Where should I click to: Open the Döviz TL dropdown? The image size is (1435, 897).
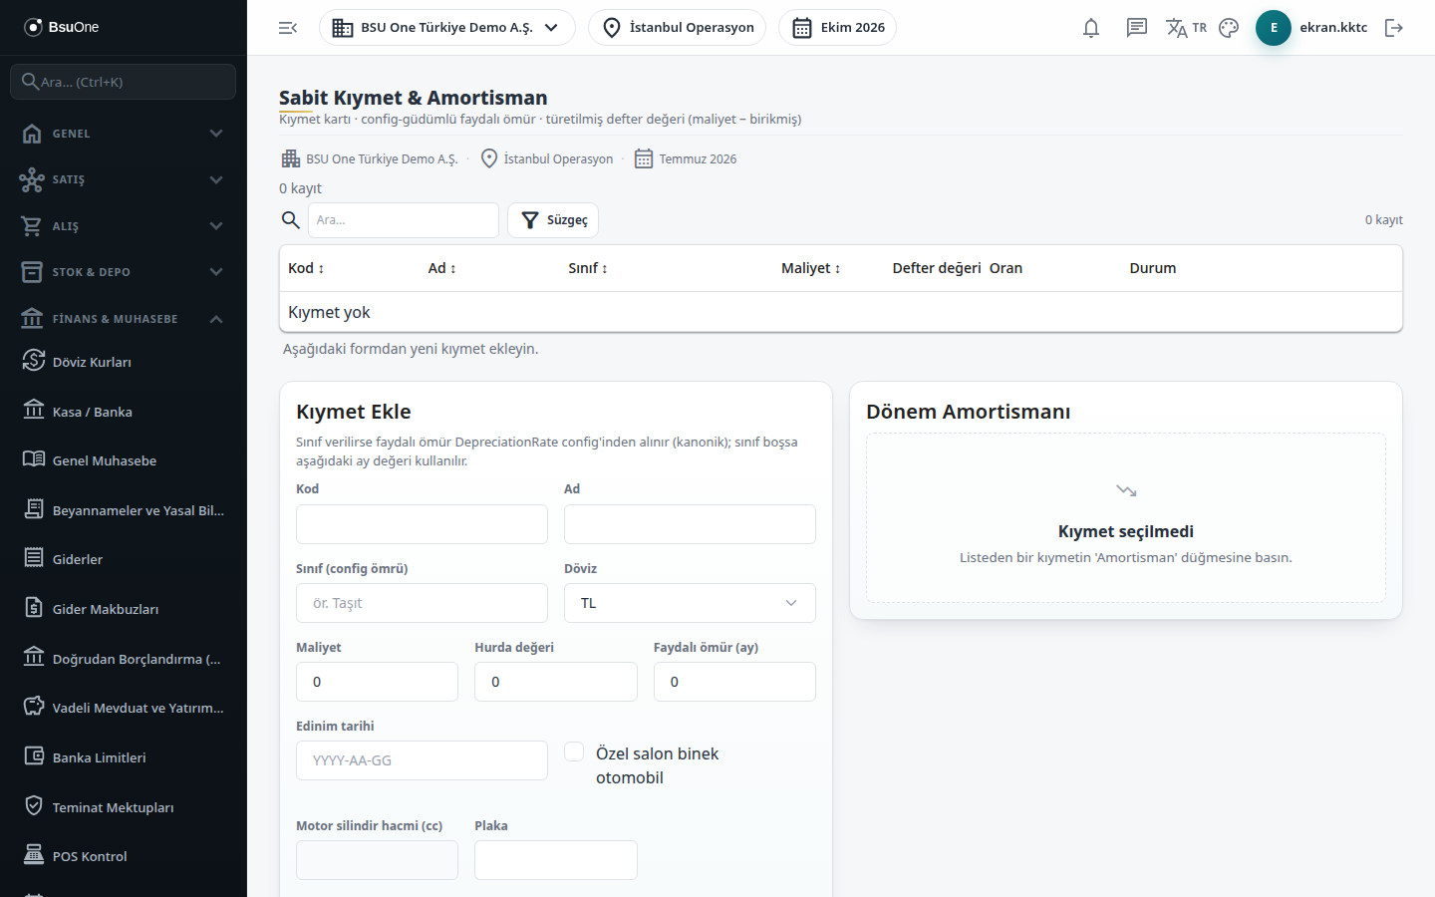pos(690,603)
